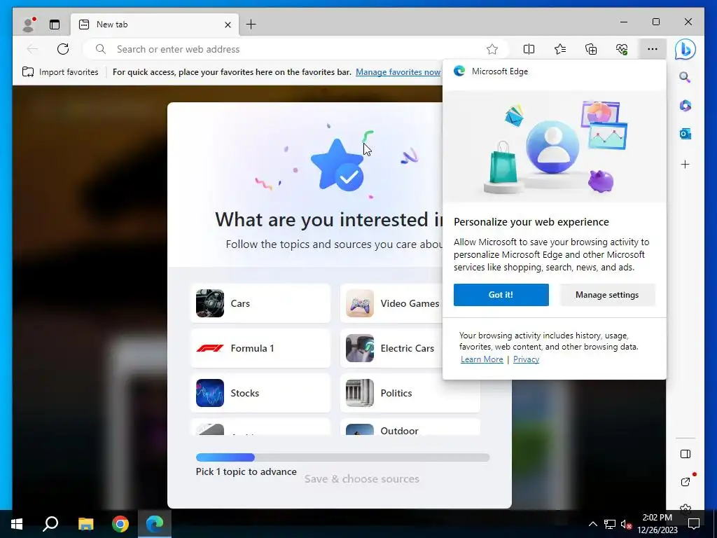Select the Electric Cars topic

coord(391,348)
